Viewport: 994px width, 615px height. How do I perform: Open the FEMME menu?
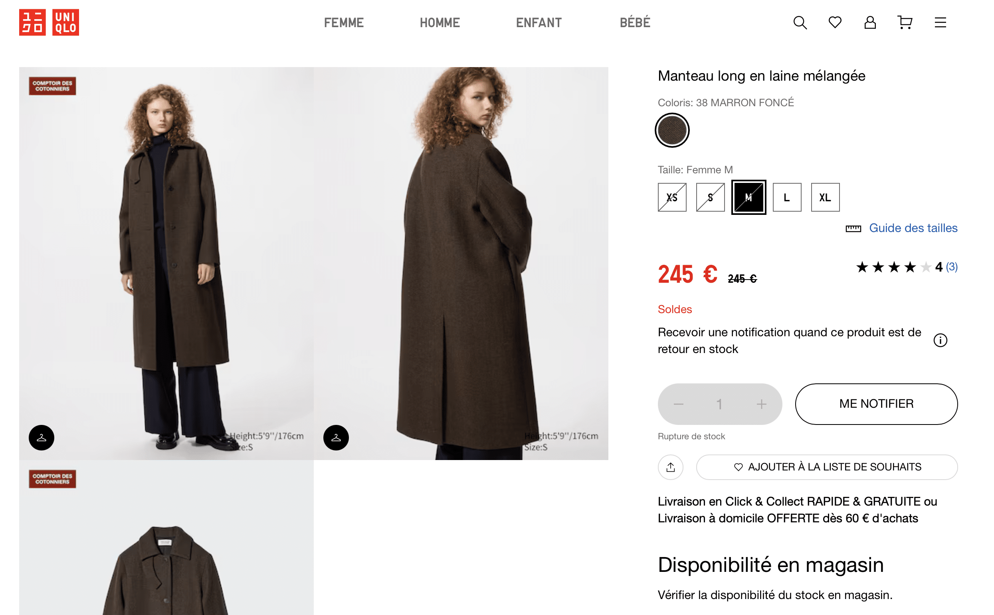[x=344, y=23]
